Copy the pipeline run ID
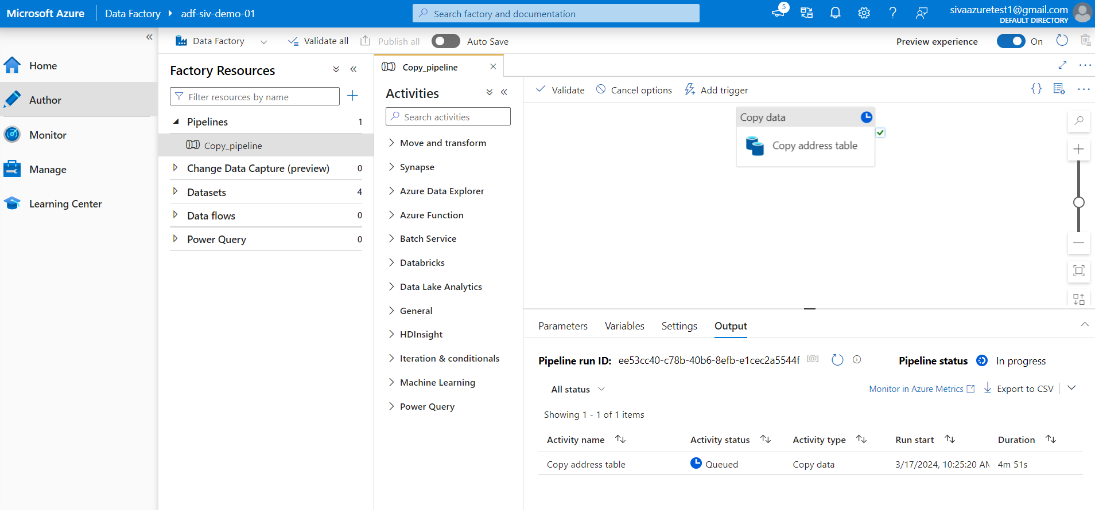The height and width of the screenshot is (510, 1095). click(x=813, y=359)
